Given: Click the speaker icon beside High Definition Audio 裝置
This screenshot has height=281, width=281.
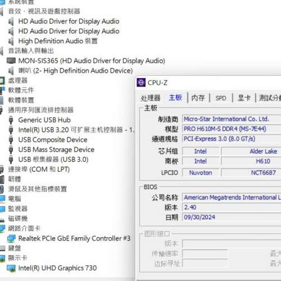Looking at the screenshot, I should [11, 41].
